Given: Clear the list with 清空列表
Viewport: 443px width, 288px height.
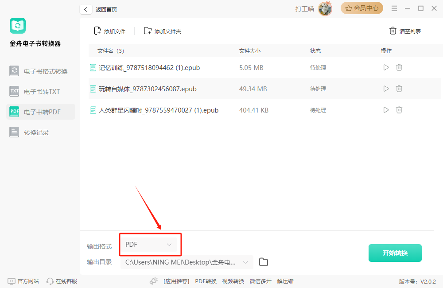Looking at the screenshot, I should click(x=405, y=31).
